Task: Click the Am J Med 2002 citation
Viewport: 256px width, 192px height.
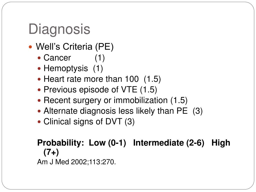Action: pos(76,162)
